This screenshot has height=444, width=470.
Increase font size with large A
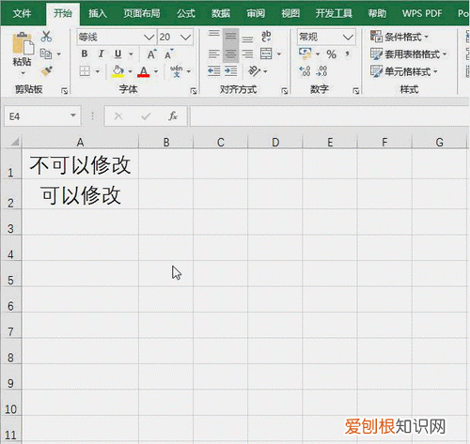(151, 54)
